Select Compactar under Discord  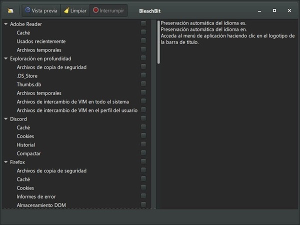(x=28, y=153)
